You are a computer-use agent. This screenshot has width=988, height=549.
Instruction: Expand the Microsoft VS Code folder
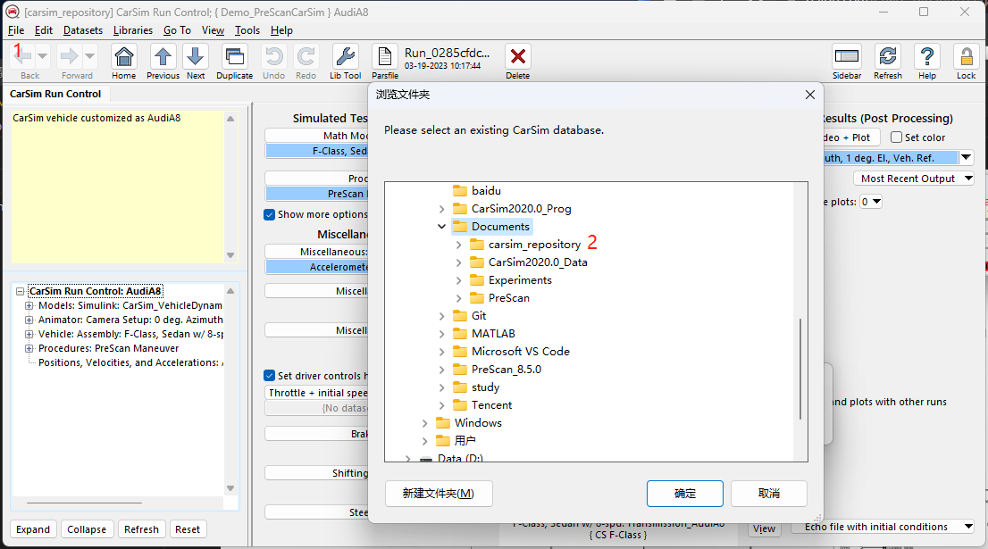click(441, 352)
